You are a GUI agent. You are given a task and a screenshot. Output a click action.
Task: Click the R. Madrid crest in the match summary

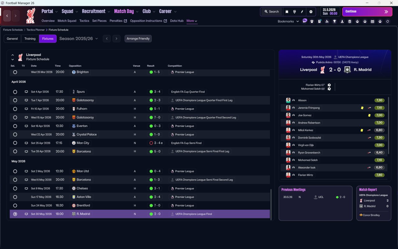click(348, 70)
